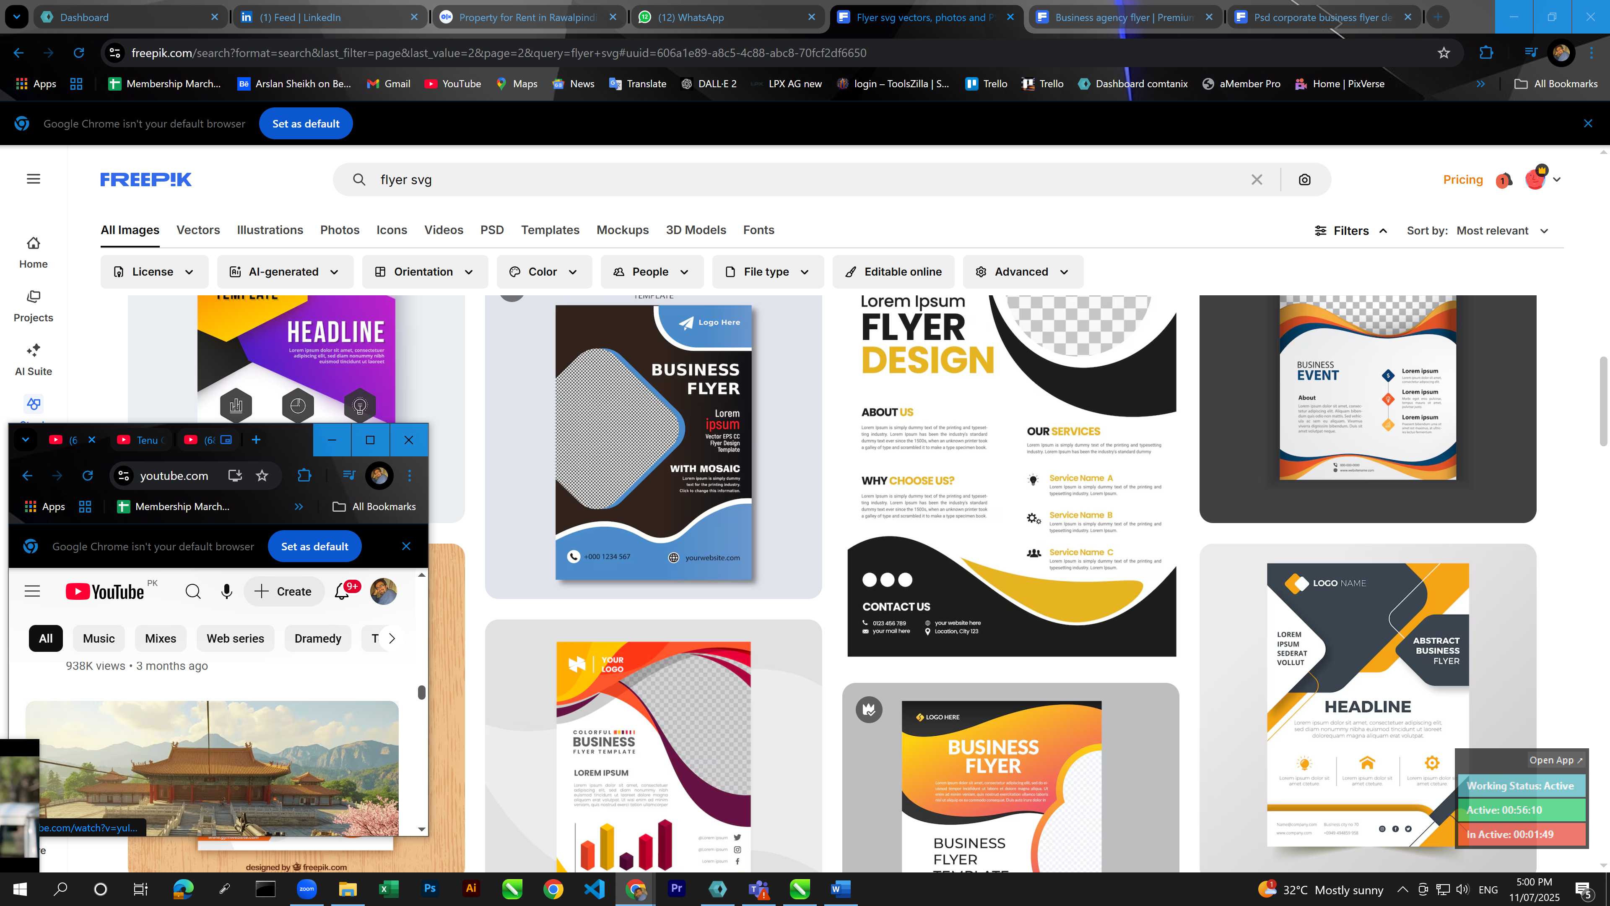Expand AI-generated filter dropdown
The height and width of the screenshot is (906, 1610).
[x=285, y=272]
